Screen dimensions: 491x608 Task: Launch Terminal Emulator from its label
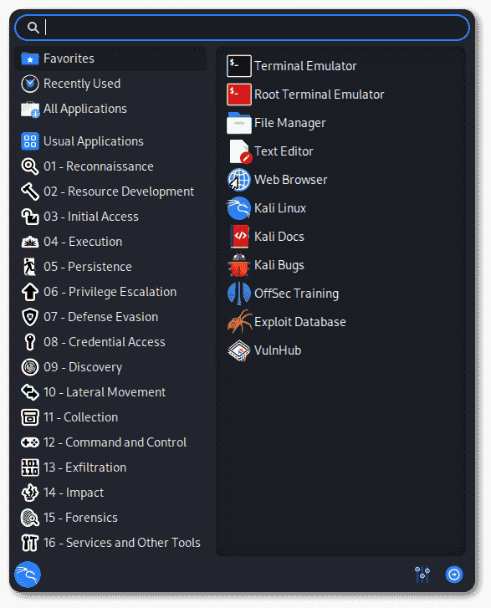tap(305, 66)
